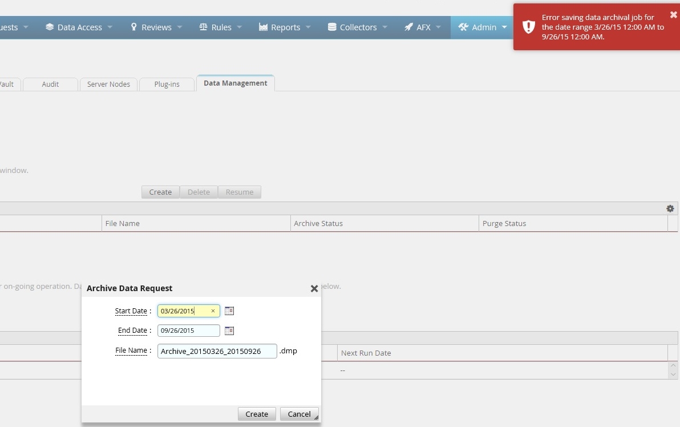Open the Reviews menu

[156, 27]
